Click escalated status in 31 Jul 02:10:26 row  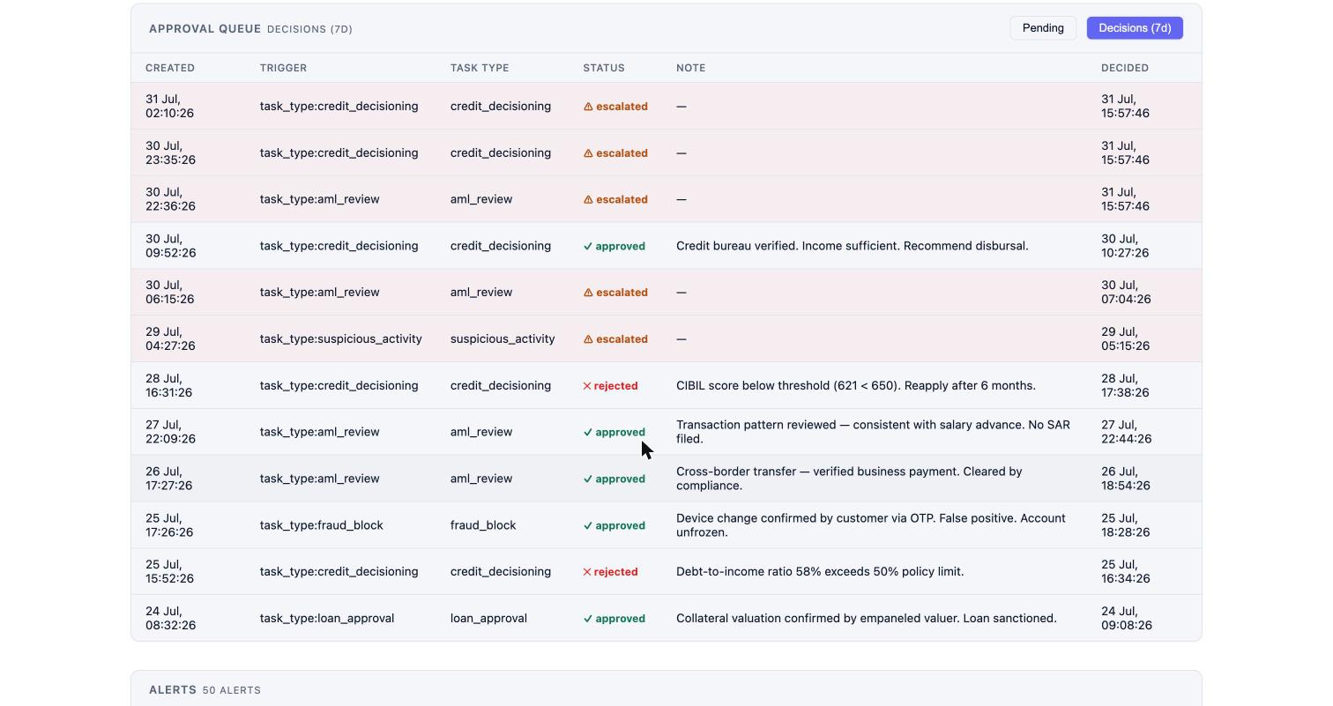pos(615,107)
